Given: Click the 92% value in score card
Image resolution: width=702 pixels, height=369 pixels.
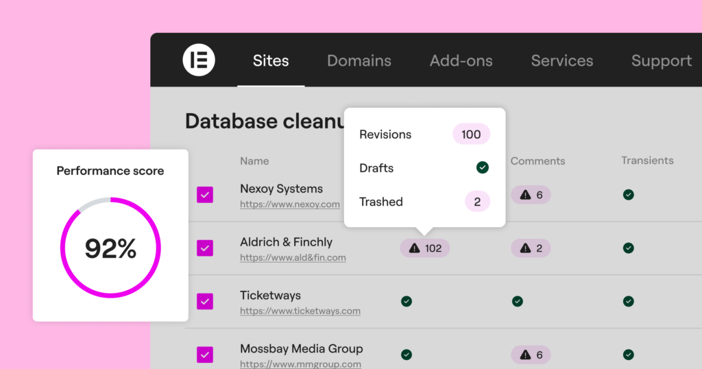Looking at the screenshot, I should point(110,248).
